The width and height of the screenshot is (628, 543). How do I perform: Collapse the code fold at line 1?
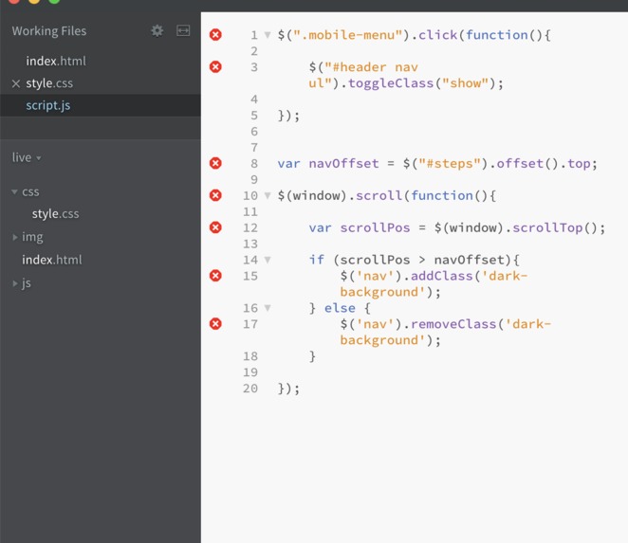pyautogui.click(x=268, y=35)
